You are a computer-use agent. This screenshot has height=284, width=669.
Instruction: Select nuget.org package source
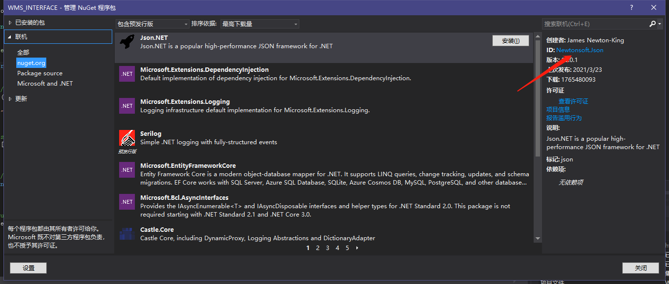point(31,63)
